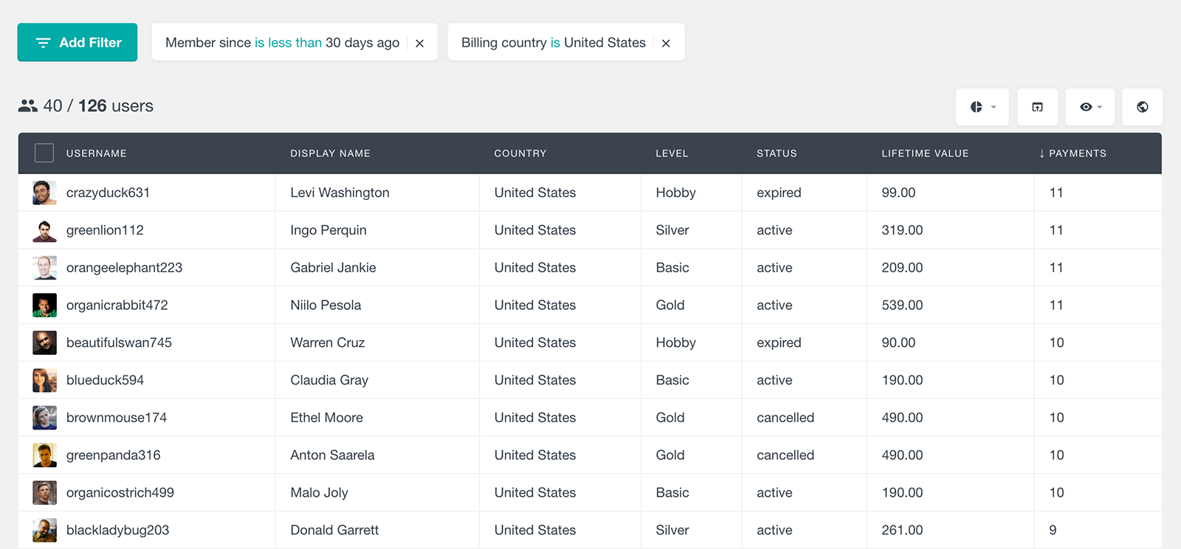1181x549 pixels.
Task: Open user orangeelephant223
Action: (x=124, y=268)
